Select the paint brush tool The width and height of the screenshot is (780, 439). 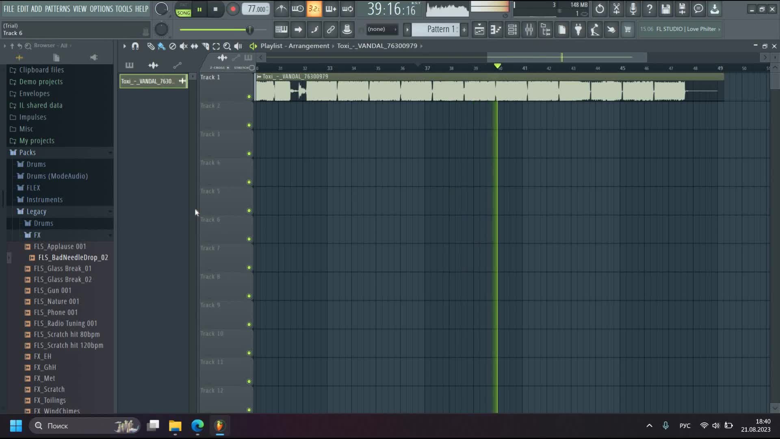coord(161,46)
